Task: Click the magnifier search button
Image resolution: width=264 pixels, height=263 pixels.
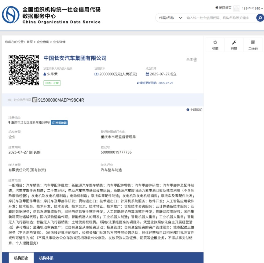Action: (x=260, y=18)
